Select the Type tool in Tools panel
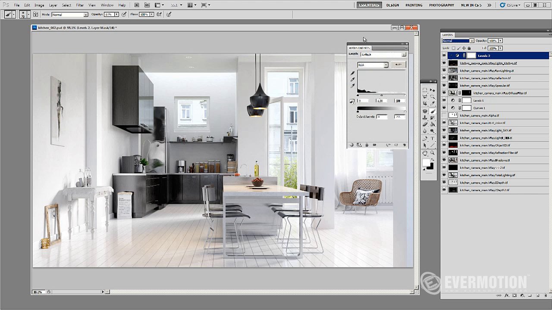 tap(433, 139)
